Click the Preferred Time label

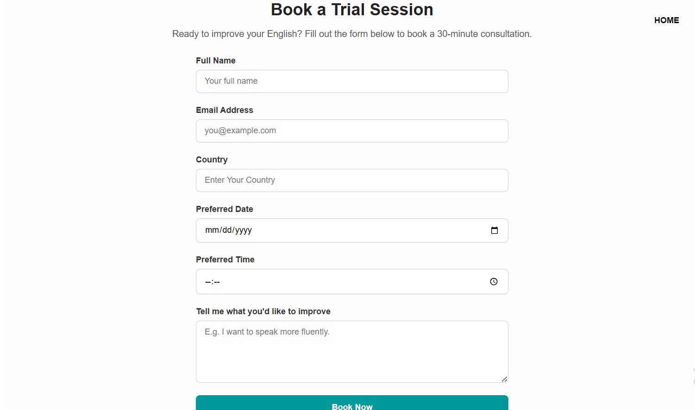coord(225,260)
